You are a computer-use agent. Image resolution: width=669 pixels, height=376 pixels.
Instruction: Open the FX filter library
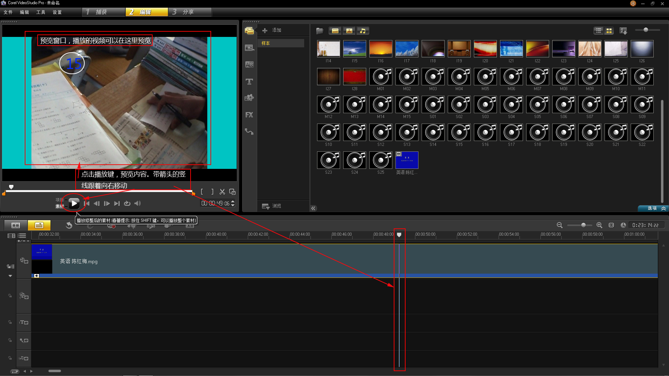pos(249,115)
